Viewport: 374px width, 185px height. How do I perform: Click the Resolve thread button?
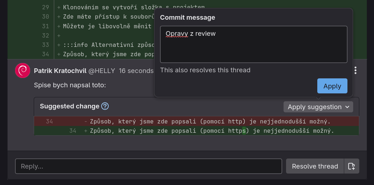click(x=315, y=166)
